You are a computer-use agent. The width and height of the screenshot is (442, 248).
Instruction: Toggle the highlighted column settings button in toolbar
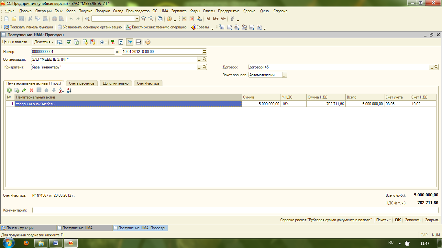coord(130,42)
